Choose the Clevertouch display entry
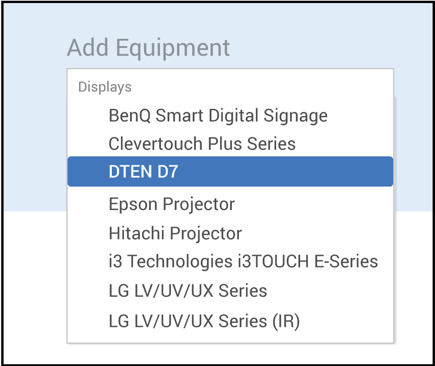Image resolution: width=435 pixels, height=366 pixels. tap(202, 144)
